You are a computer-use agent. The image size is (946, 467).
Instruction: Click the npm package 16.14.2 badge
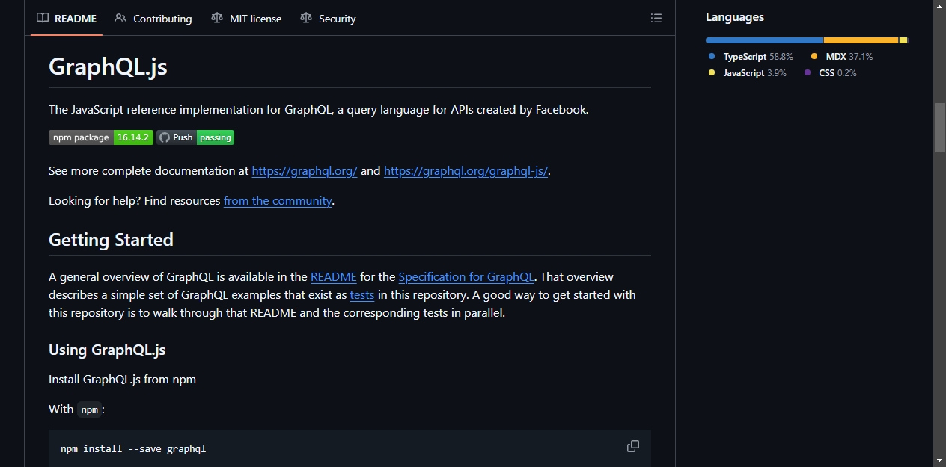(x=101, y=137)
